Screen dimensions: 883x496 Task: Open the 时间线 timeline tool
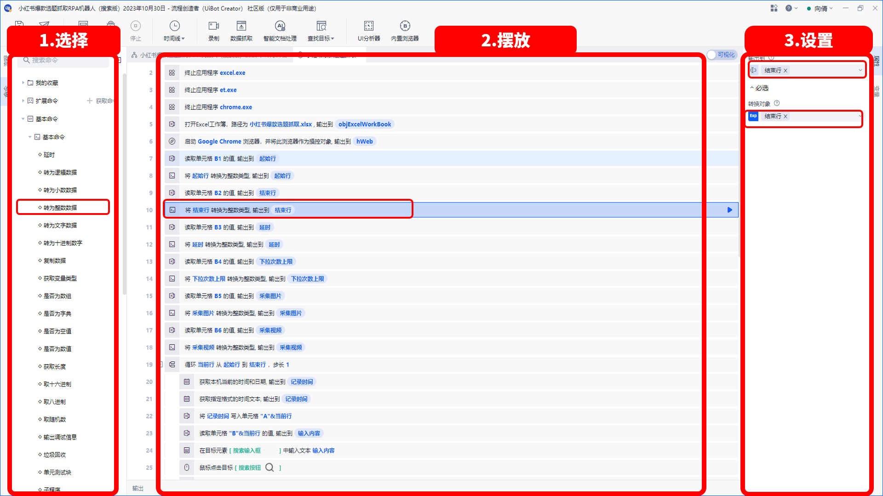point(174,31)
